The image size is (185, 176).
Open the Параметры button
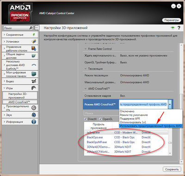click(x=172, y=20)
